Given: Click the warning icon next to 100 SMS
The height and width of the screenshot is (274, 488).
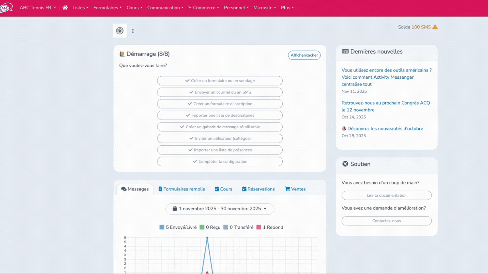Looking at the screenshot, I should (435, 27).
